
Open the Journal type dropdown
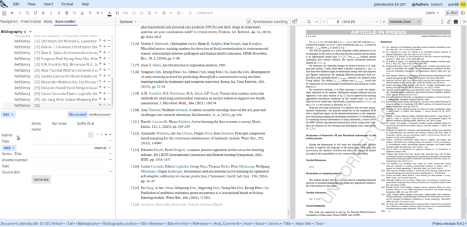(102, 148)
